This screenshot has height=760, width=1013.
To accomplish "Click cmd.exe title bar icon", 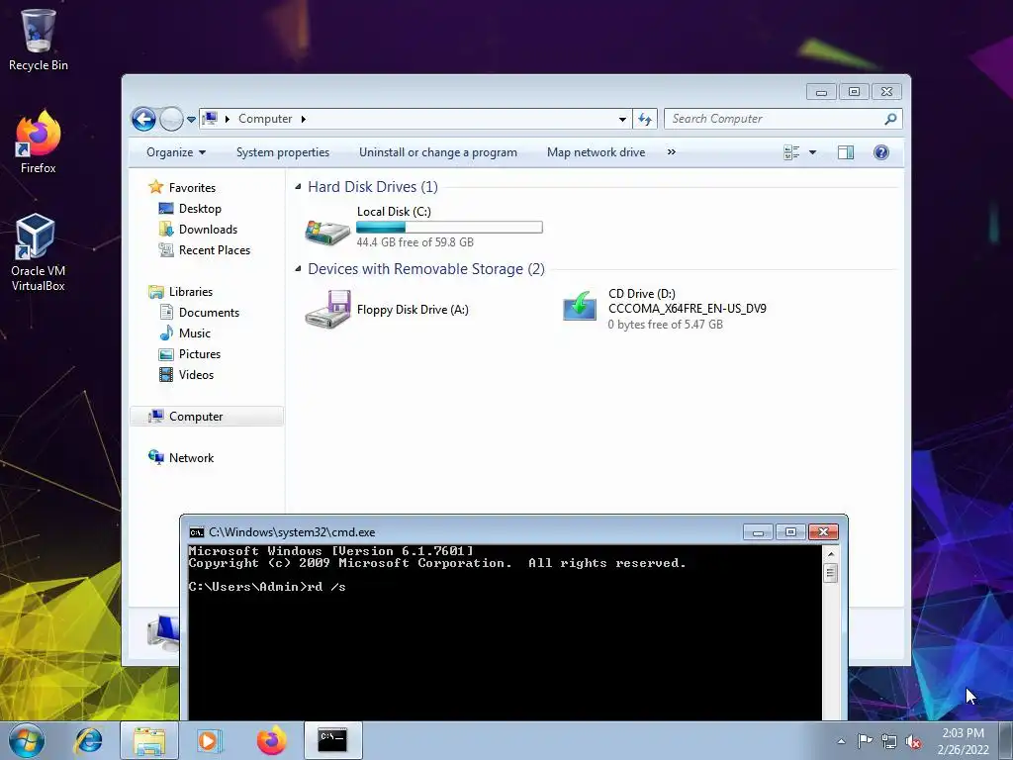I will pos(197,532).
